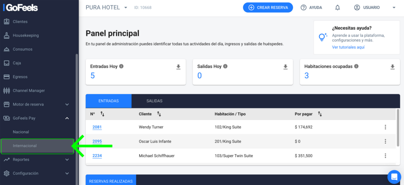Open Housekeeping from the sidebar
This screenshot has height=185, width=404.
26,36
